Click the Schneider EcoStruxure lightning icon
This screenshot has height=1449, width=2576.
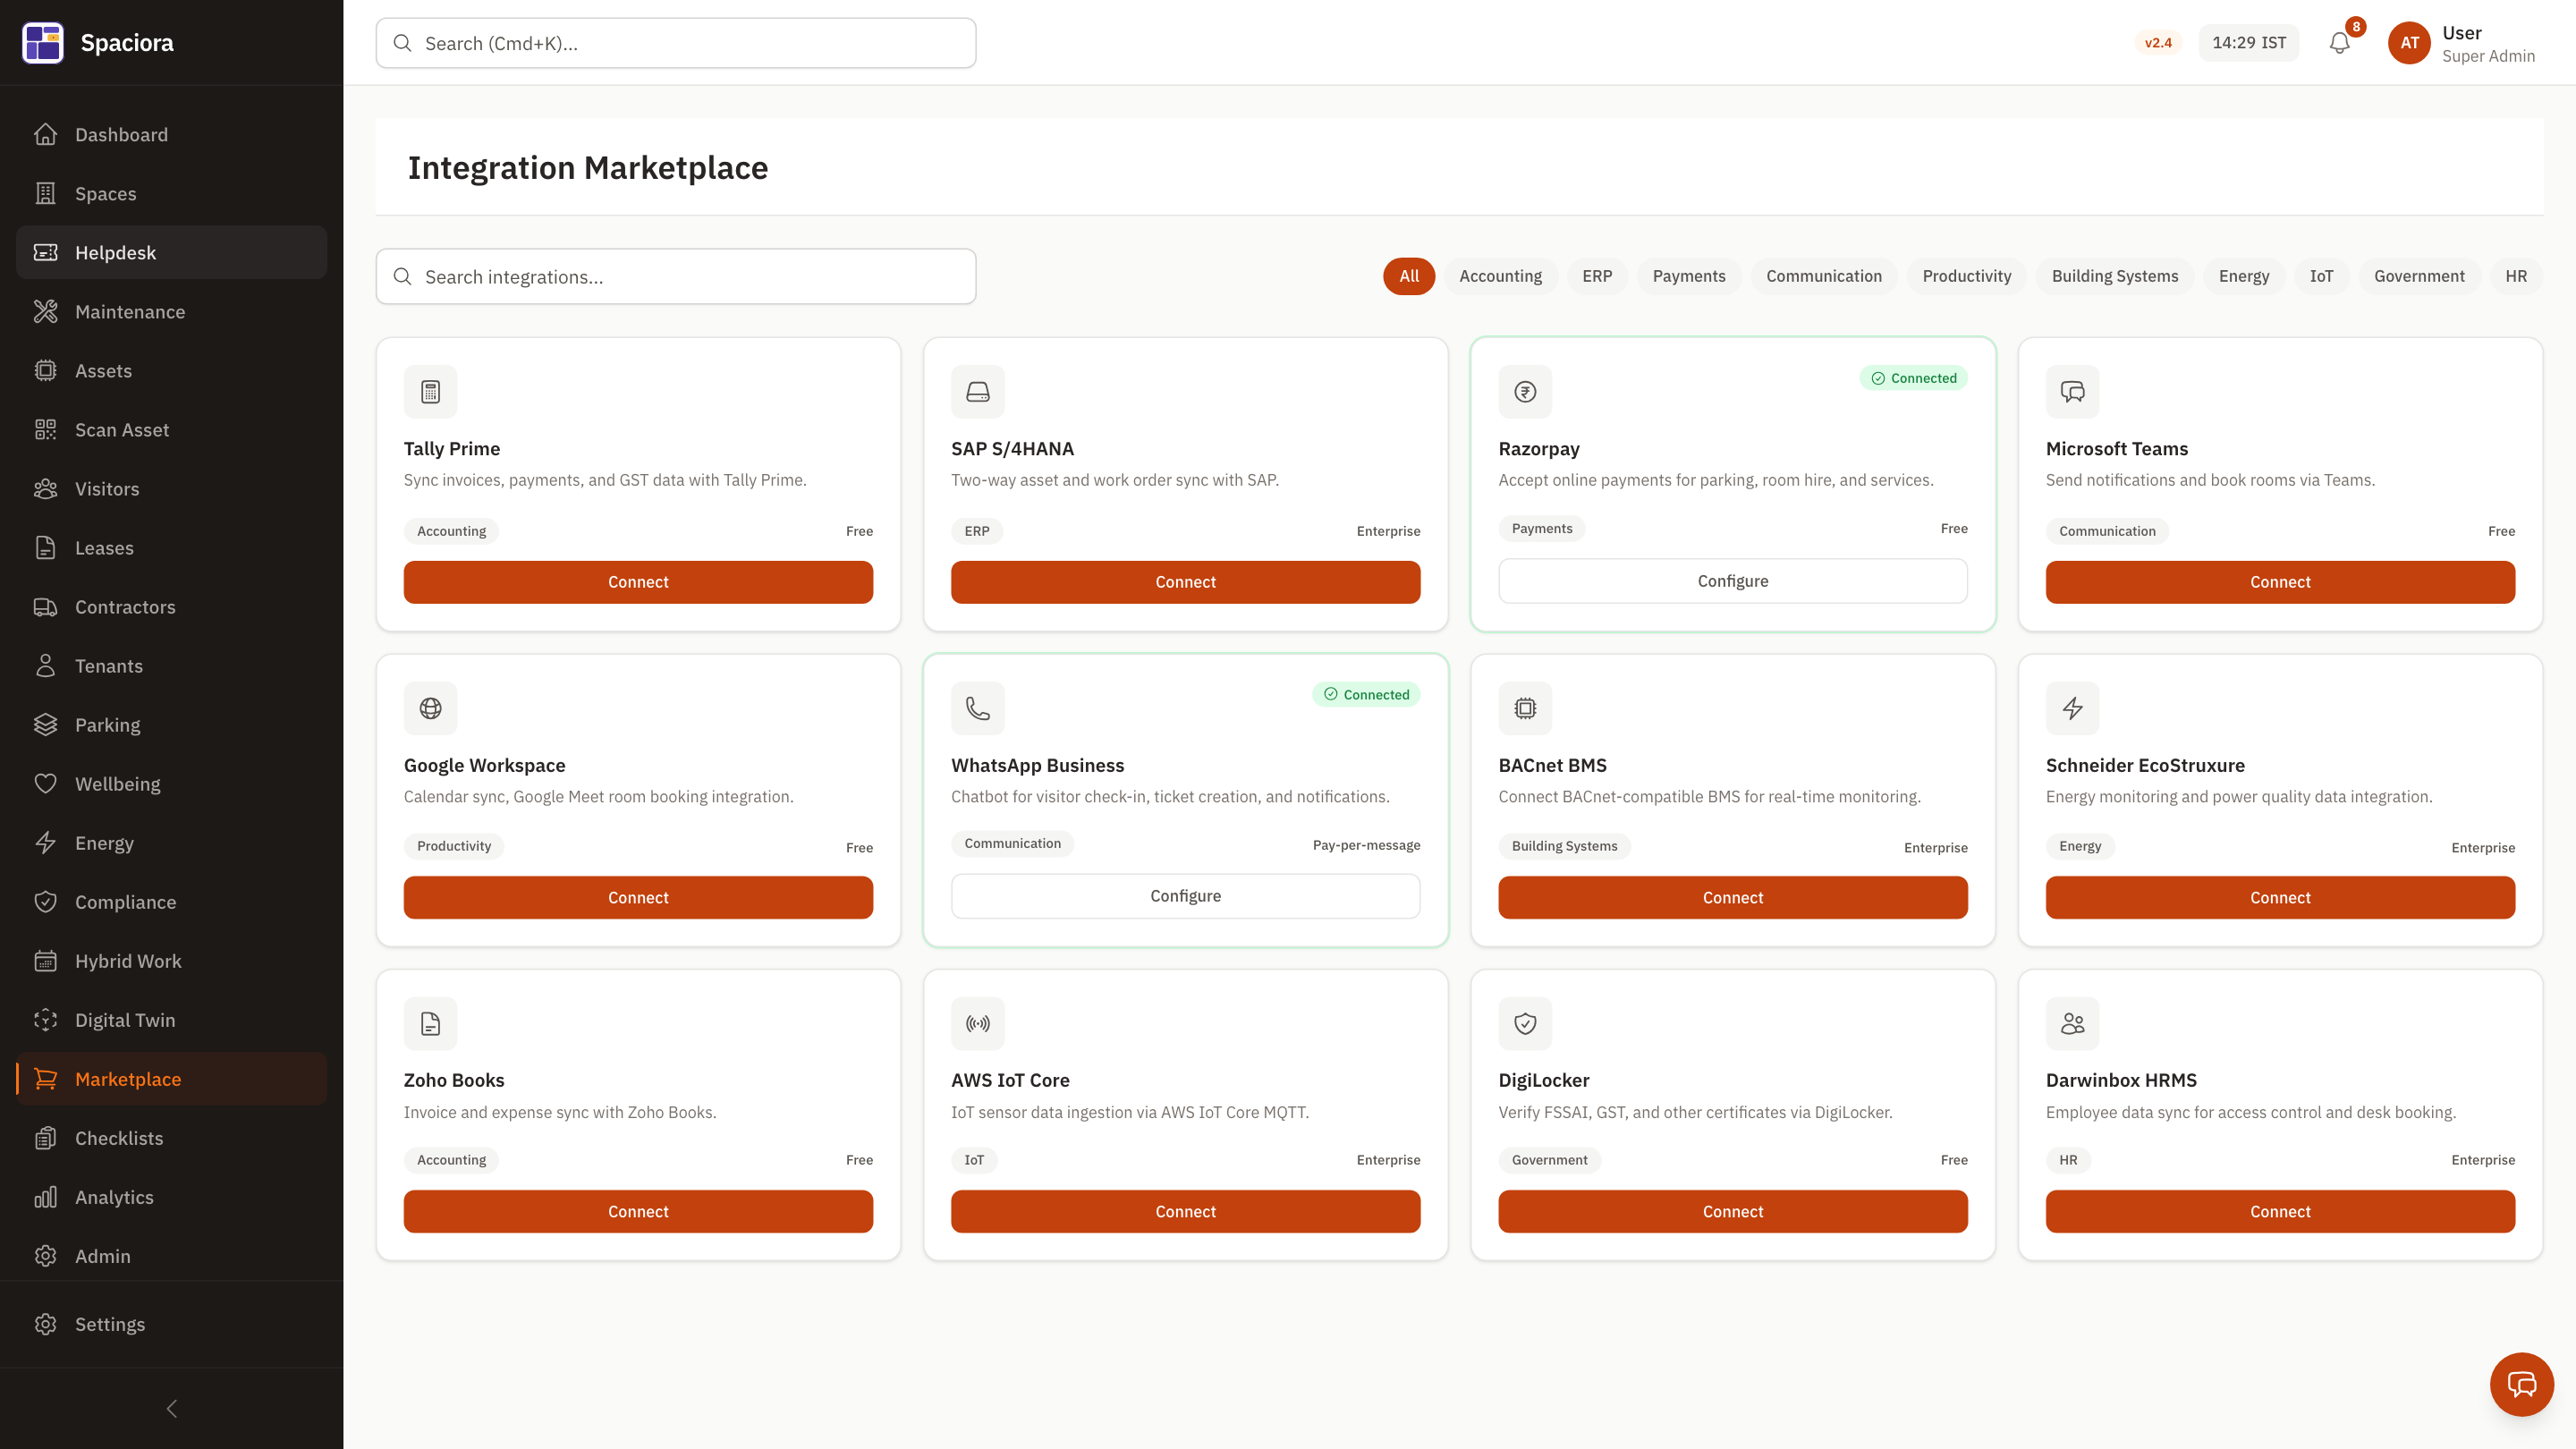(2072, 708)
